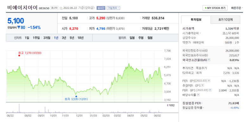Viewport: 245px width, 122px height.
Task: Click 하한가 3,570 text
Action: click(x=115, y=29)
